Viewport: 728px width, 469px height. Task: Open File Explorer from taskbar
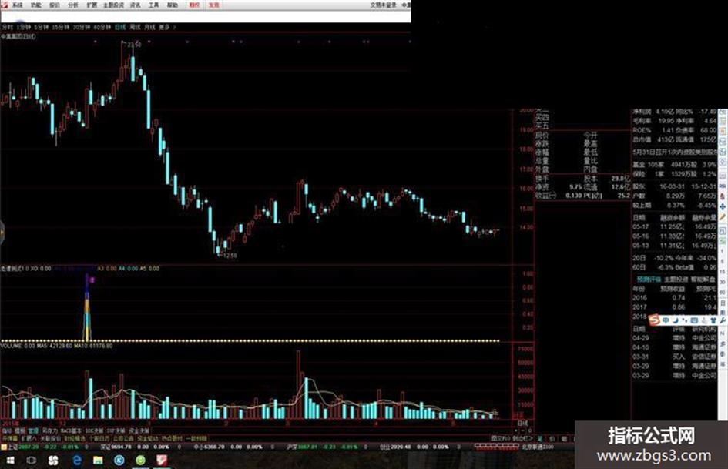click(98, 461)
